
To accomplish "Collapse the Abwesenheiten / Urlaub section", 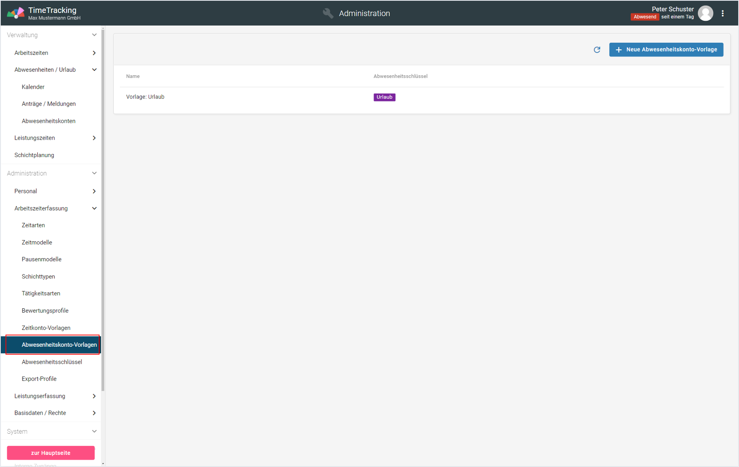I will coord(94,70).
